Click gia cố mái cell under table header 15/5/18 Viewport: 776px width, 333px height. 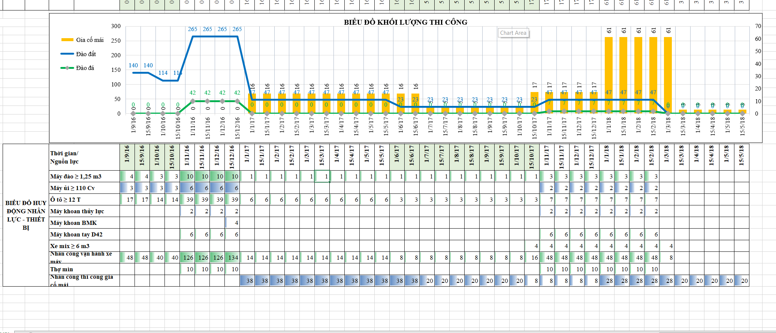pos(742,281)
